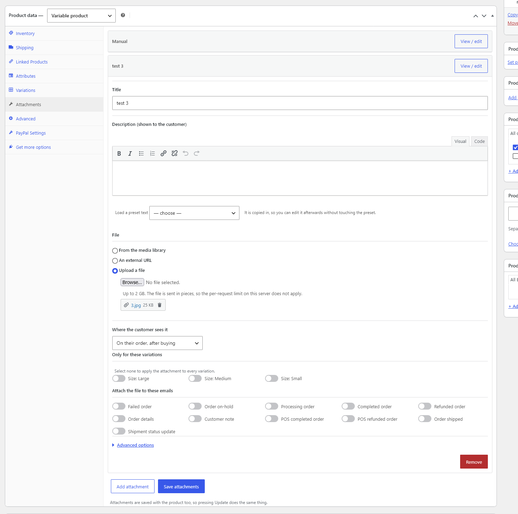Click the insert link icon
This screenshot has width=518, height=514.
coord(164,153)
